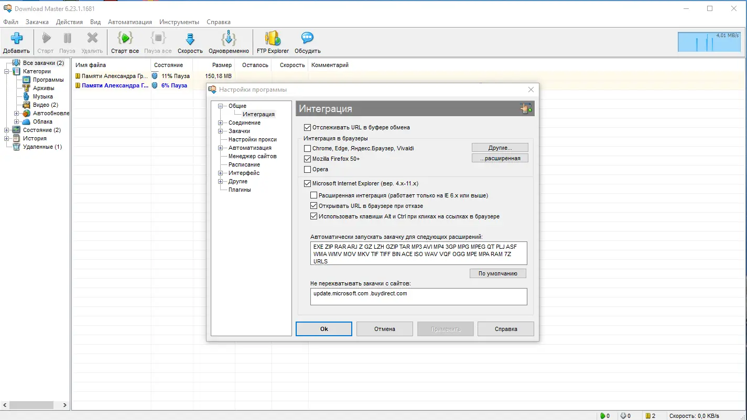
Task: Toggle Открывать URL в браузере при отказе
Action: 314,206
